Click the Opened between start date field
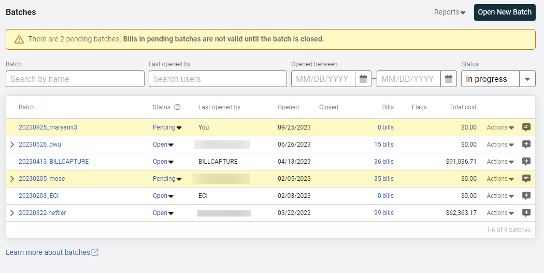This screenshot has height=273, width=544. [323, 79]
